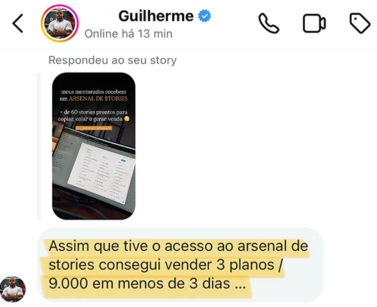Open the replied story thumbnail
The width and height of the screenshot is (377, 307).
point(94,146)
